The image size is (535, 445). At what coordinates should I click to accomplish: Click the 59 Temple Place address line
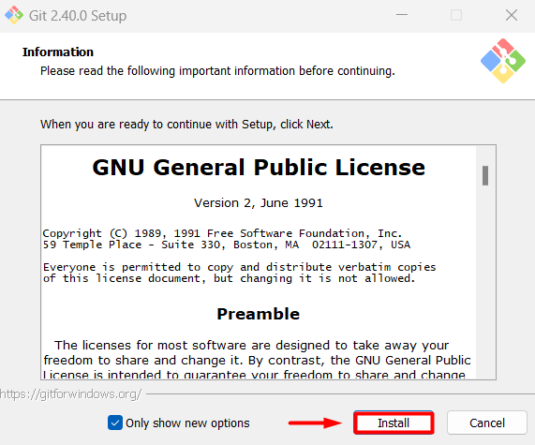click(x=227, y=245)
